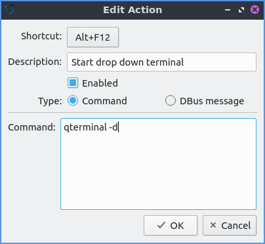Click the Shortcut field label
This screenshot has height=244, width=265.
point(41,36)
